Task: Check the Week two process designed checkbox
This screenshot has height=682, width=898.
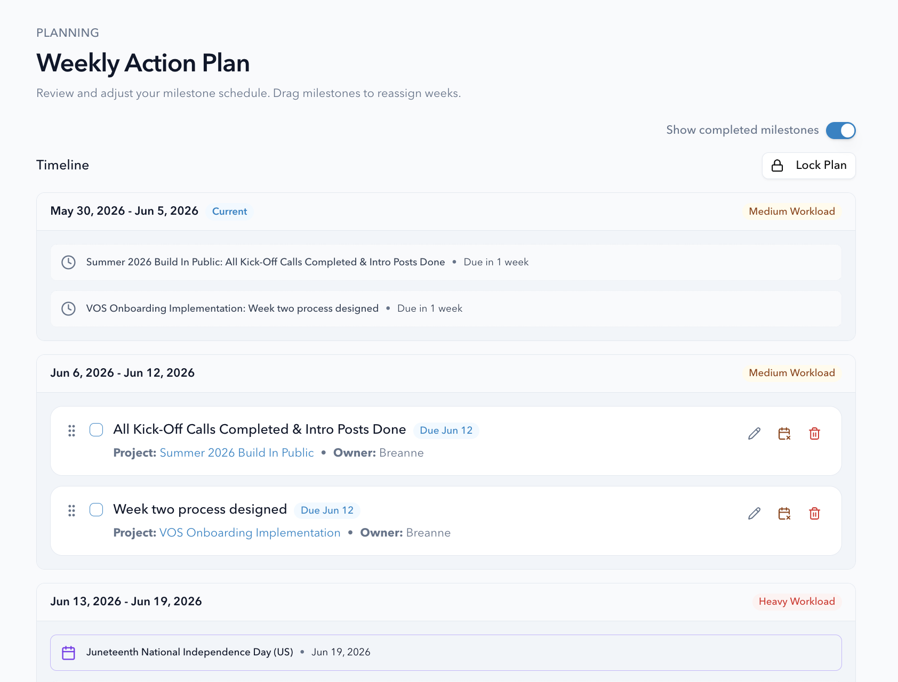Action: 97,510
